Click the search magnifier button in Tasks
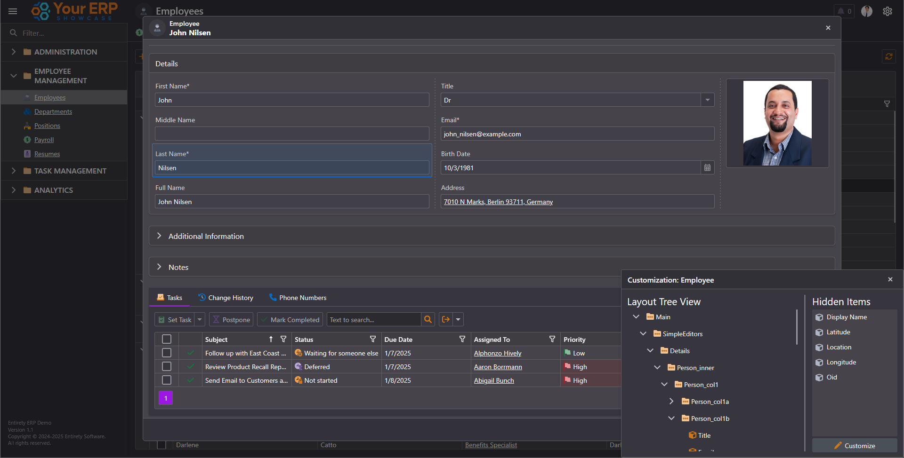Screen dimensions: 904x458 pyautogui.click(x=428, y=320)
